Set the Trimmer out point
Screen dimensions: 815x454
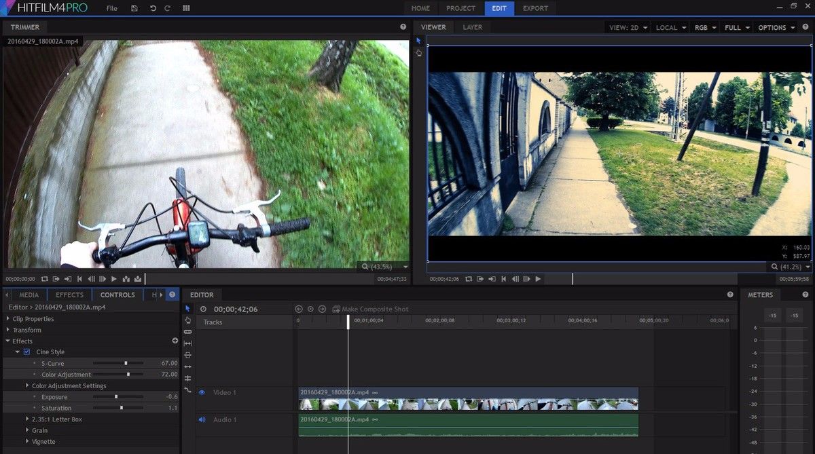[x=68, y=279]
